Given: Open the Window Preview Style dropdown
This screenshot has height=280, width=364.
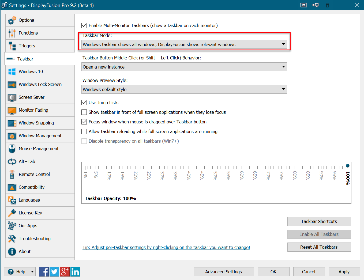Looking at the screenshot, I should (x=184, y=89).
